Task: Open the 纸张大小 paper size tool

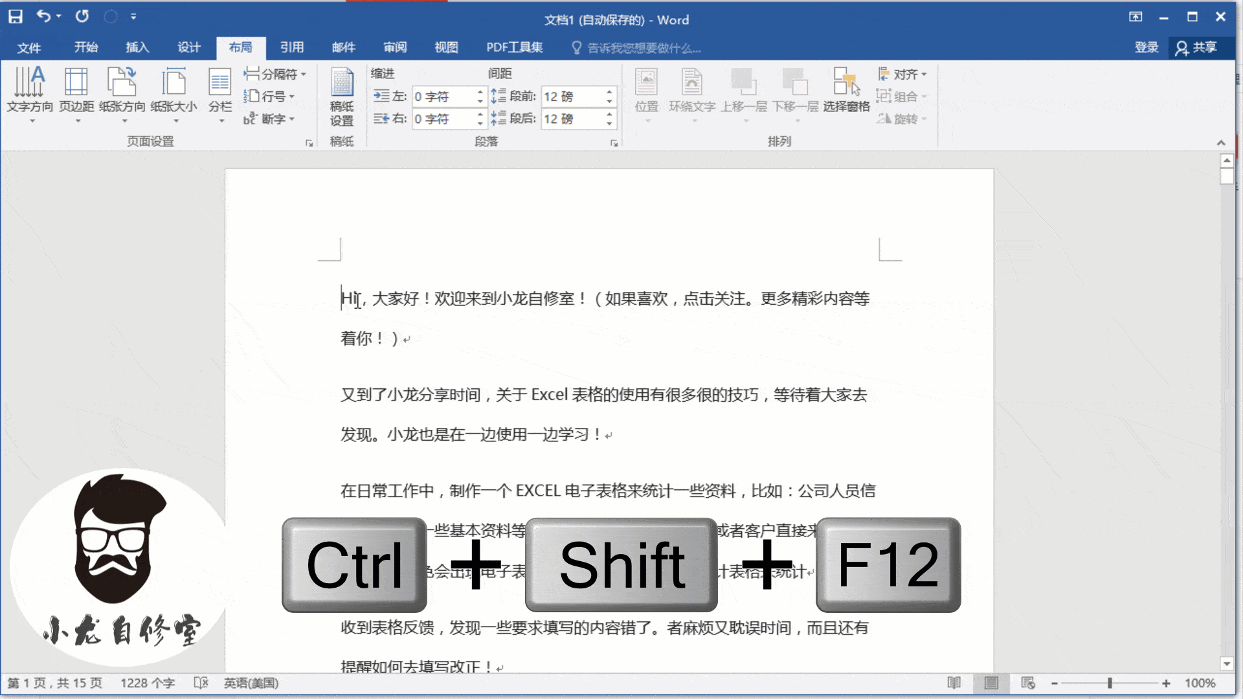Action: point(174,95)
